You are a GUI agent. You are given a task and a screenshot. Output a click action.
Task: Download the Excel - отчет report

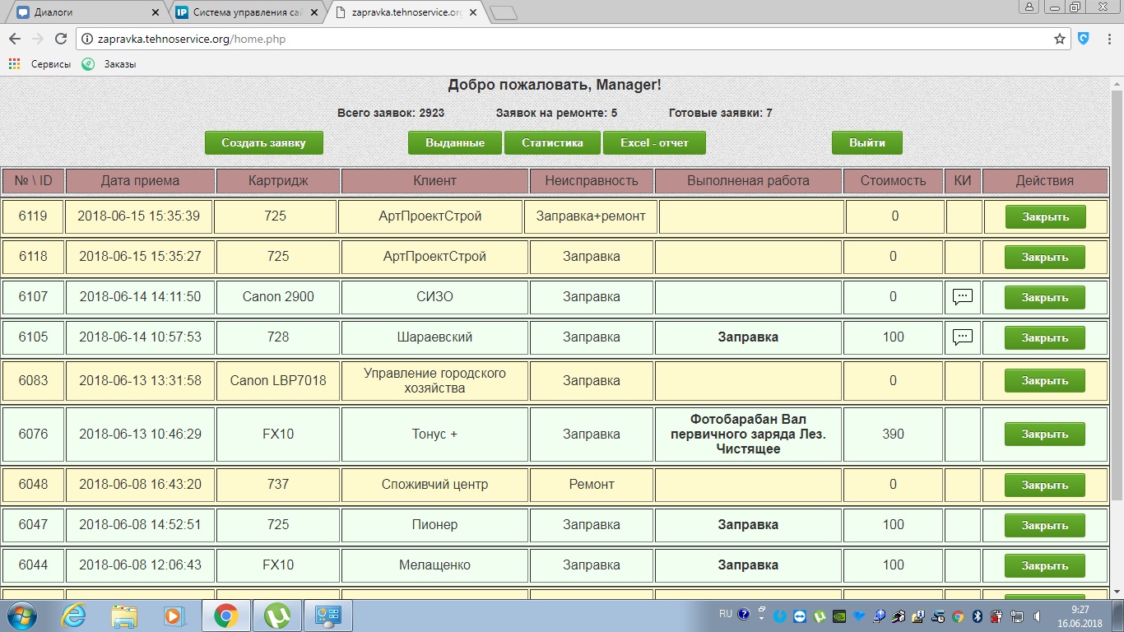[x=654, y=143]
